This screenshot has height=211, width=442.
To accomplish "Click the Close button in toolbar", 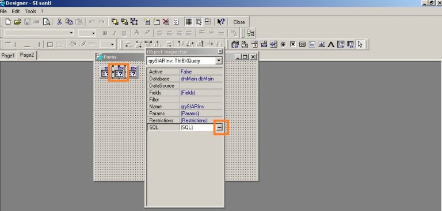I will click(x=239, y=22).
